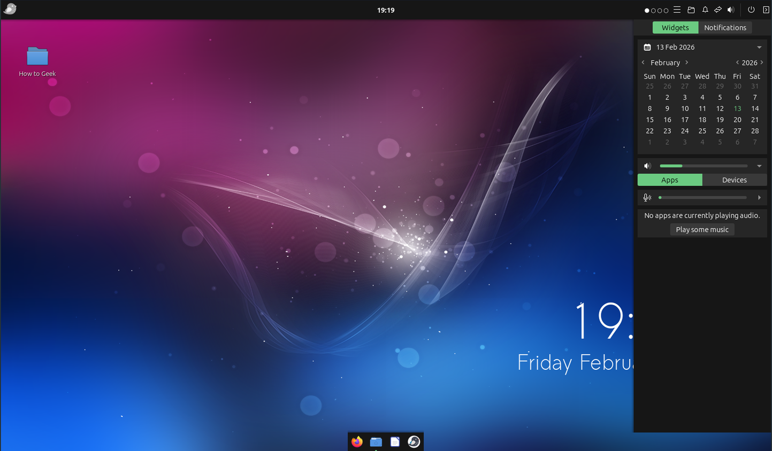The height and width of the screenshot is (451, 772).
Task: Click the Wed column header in calendar
Action: 702,76
